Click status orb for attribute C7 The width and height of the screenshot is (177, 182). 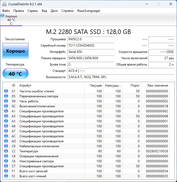click(x=6, y=166)
